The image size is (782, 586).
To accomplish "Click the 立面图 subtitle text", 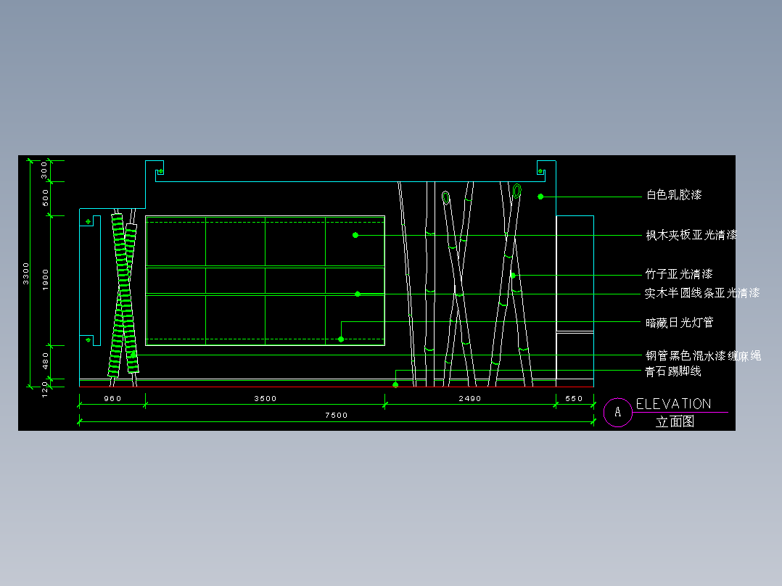I will (x=675, y=421).
